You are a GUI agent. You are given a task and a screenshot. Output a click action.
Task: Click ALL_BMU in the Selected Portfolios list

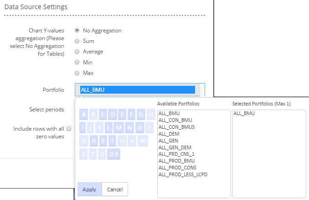coord(244,113)
